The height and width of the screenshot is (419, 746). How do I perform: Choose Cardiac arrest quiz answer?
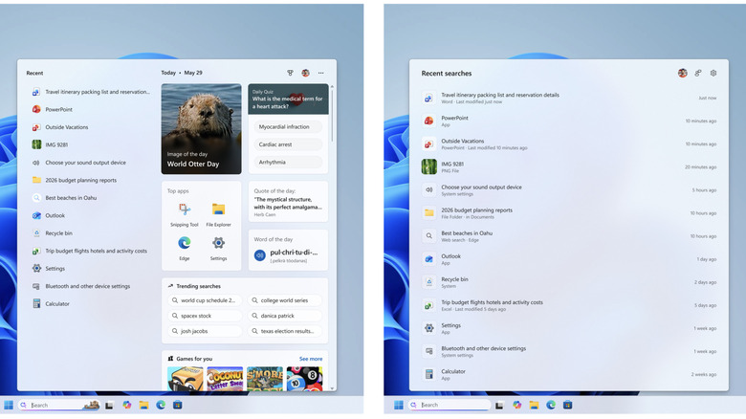coord(288,144)
